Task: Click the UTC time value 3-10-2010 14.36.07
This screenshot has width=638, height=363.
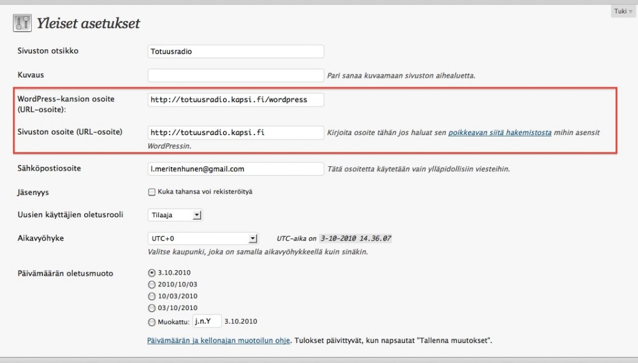Action: click(x=356, y=238)
